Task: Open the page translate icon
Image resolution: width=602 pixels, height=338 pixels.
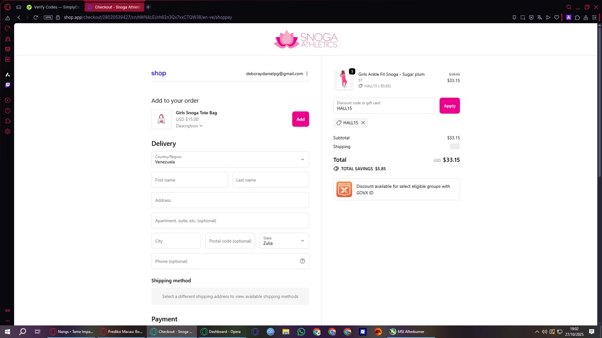Action: point(539,17)
